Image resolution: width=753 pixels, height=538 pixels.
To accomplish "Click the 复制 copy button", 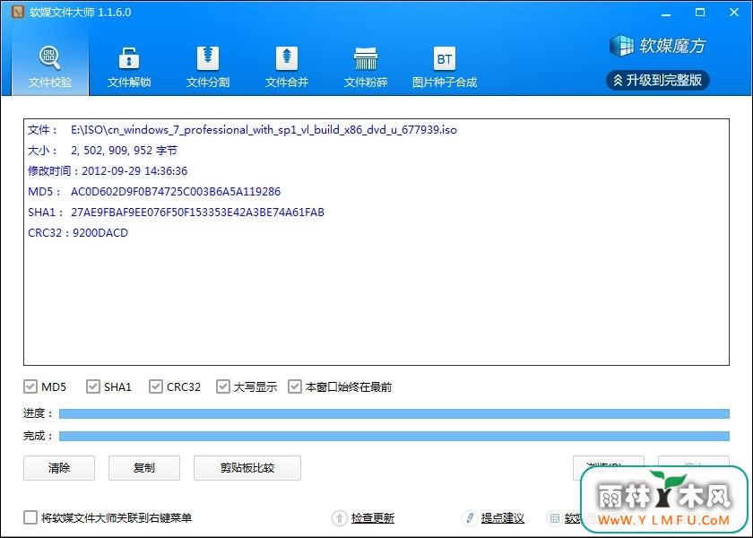I will (x=144, y=468).
